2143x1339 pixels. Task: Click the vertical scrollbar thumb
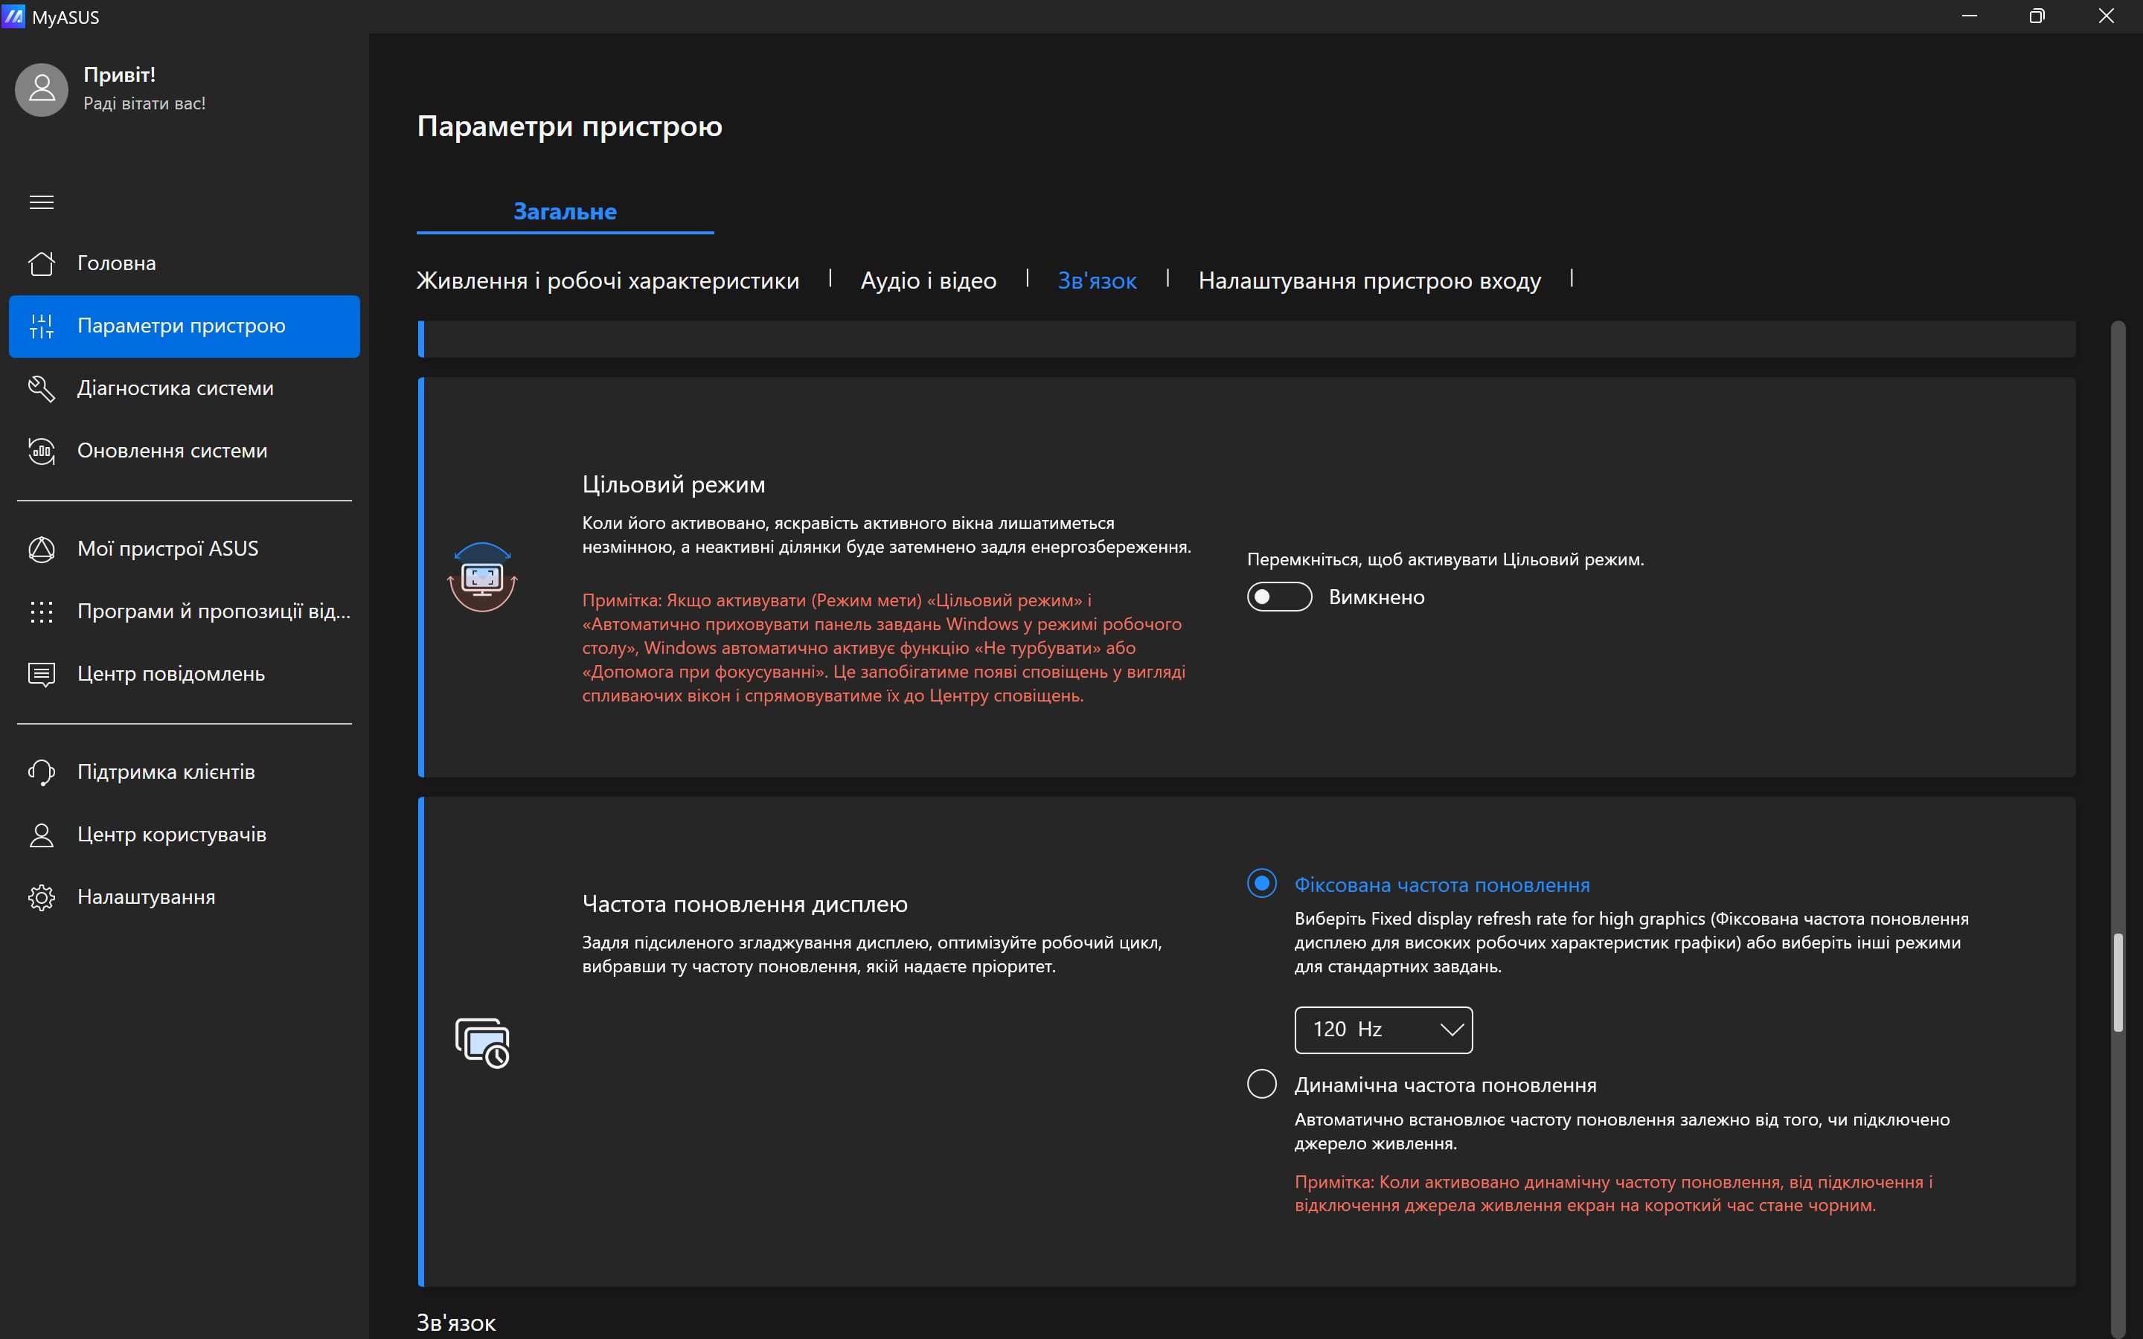[x=2117, y=981]
